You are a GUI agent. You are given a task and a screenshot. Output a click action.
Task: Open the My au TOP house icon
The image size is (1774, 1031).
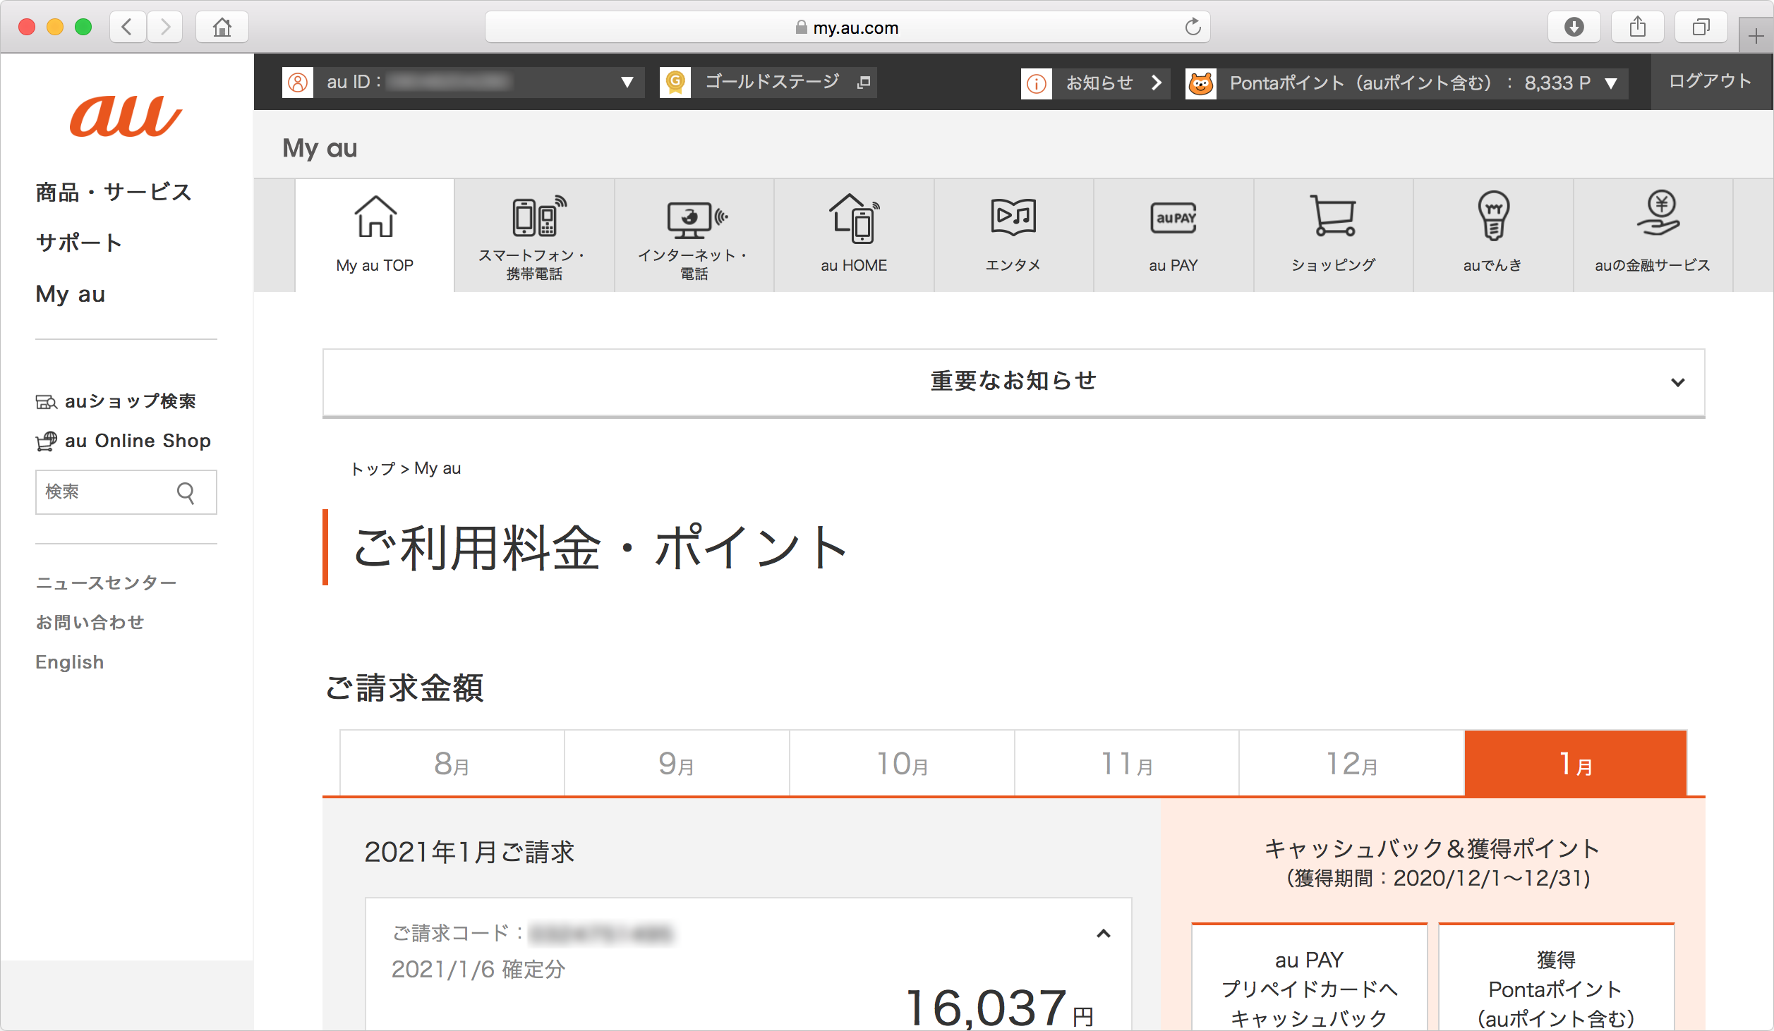click(375, 216)
